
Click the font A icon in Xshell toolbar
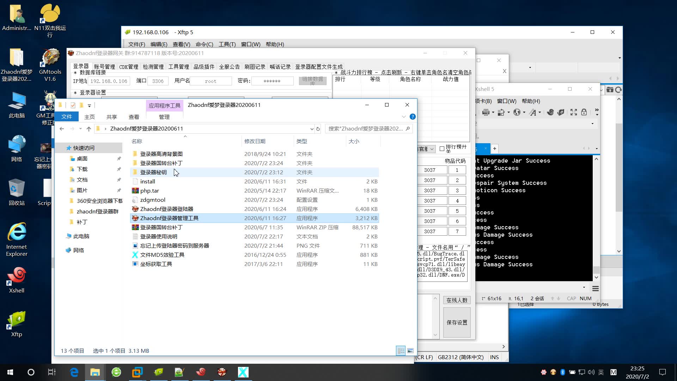pyautogui.click(x=532, y=112)
